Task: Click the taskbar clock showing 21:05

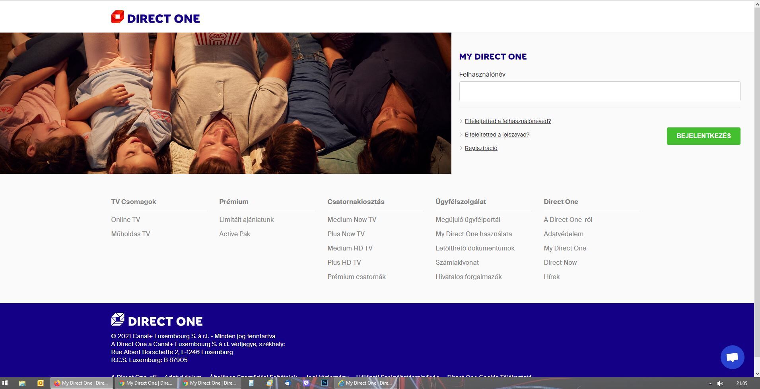Action: [x=742, y=383]
